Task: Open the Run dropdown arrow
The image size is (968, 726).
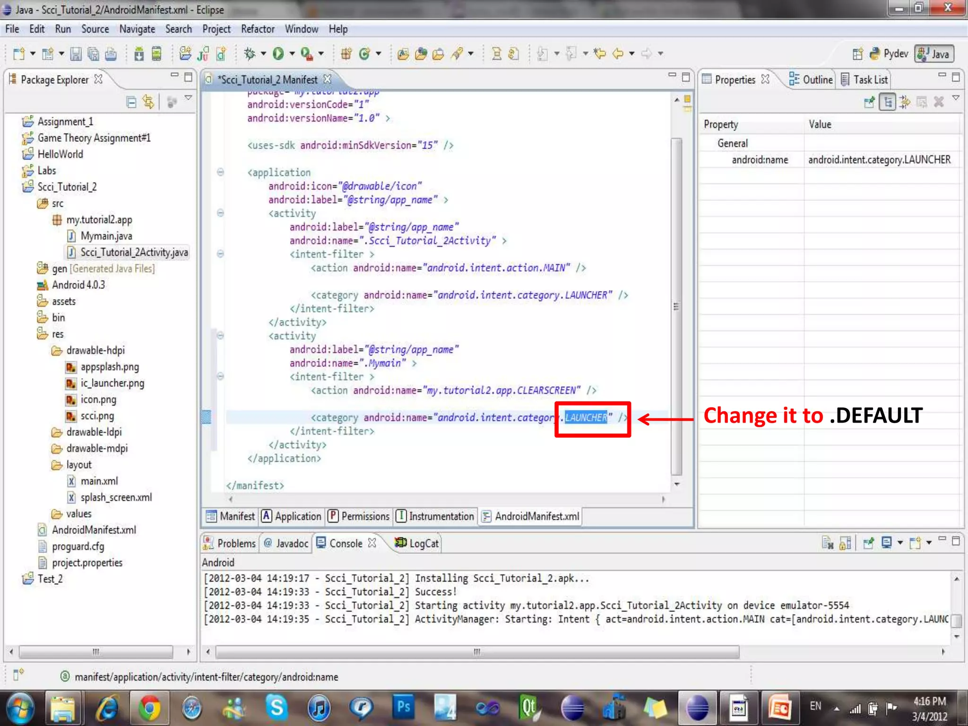Action: pos(292,53)
